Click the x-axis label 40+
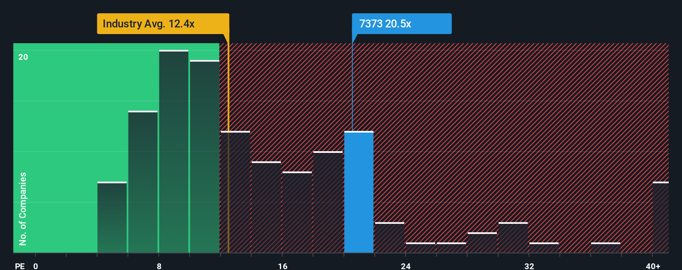This screenshot has height=270, width=682. tap(653, 266)
